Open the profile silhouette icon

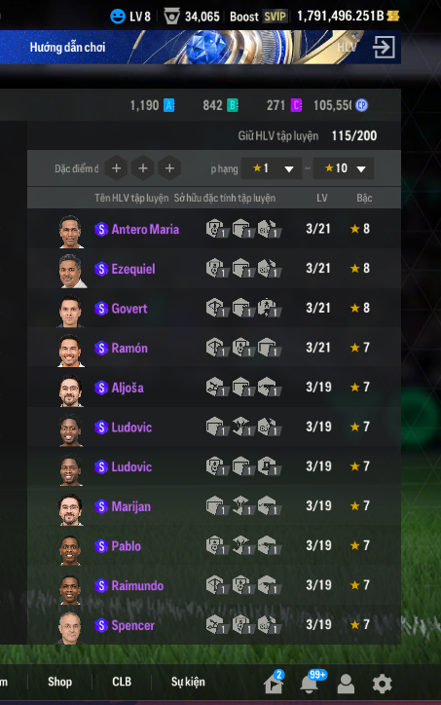coord(346,684)
